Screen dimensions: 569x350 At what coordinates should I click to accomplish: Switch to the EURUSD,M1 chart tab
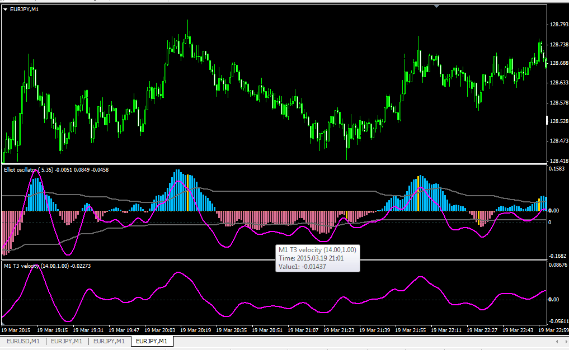23,341
